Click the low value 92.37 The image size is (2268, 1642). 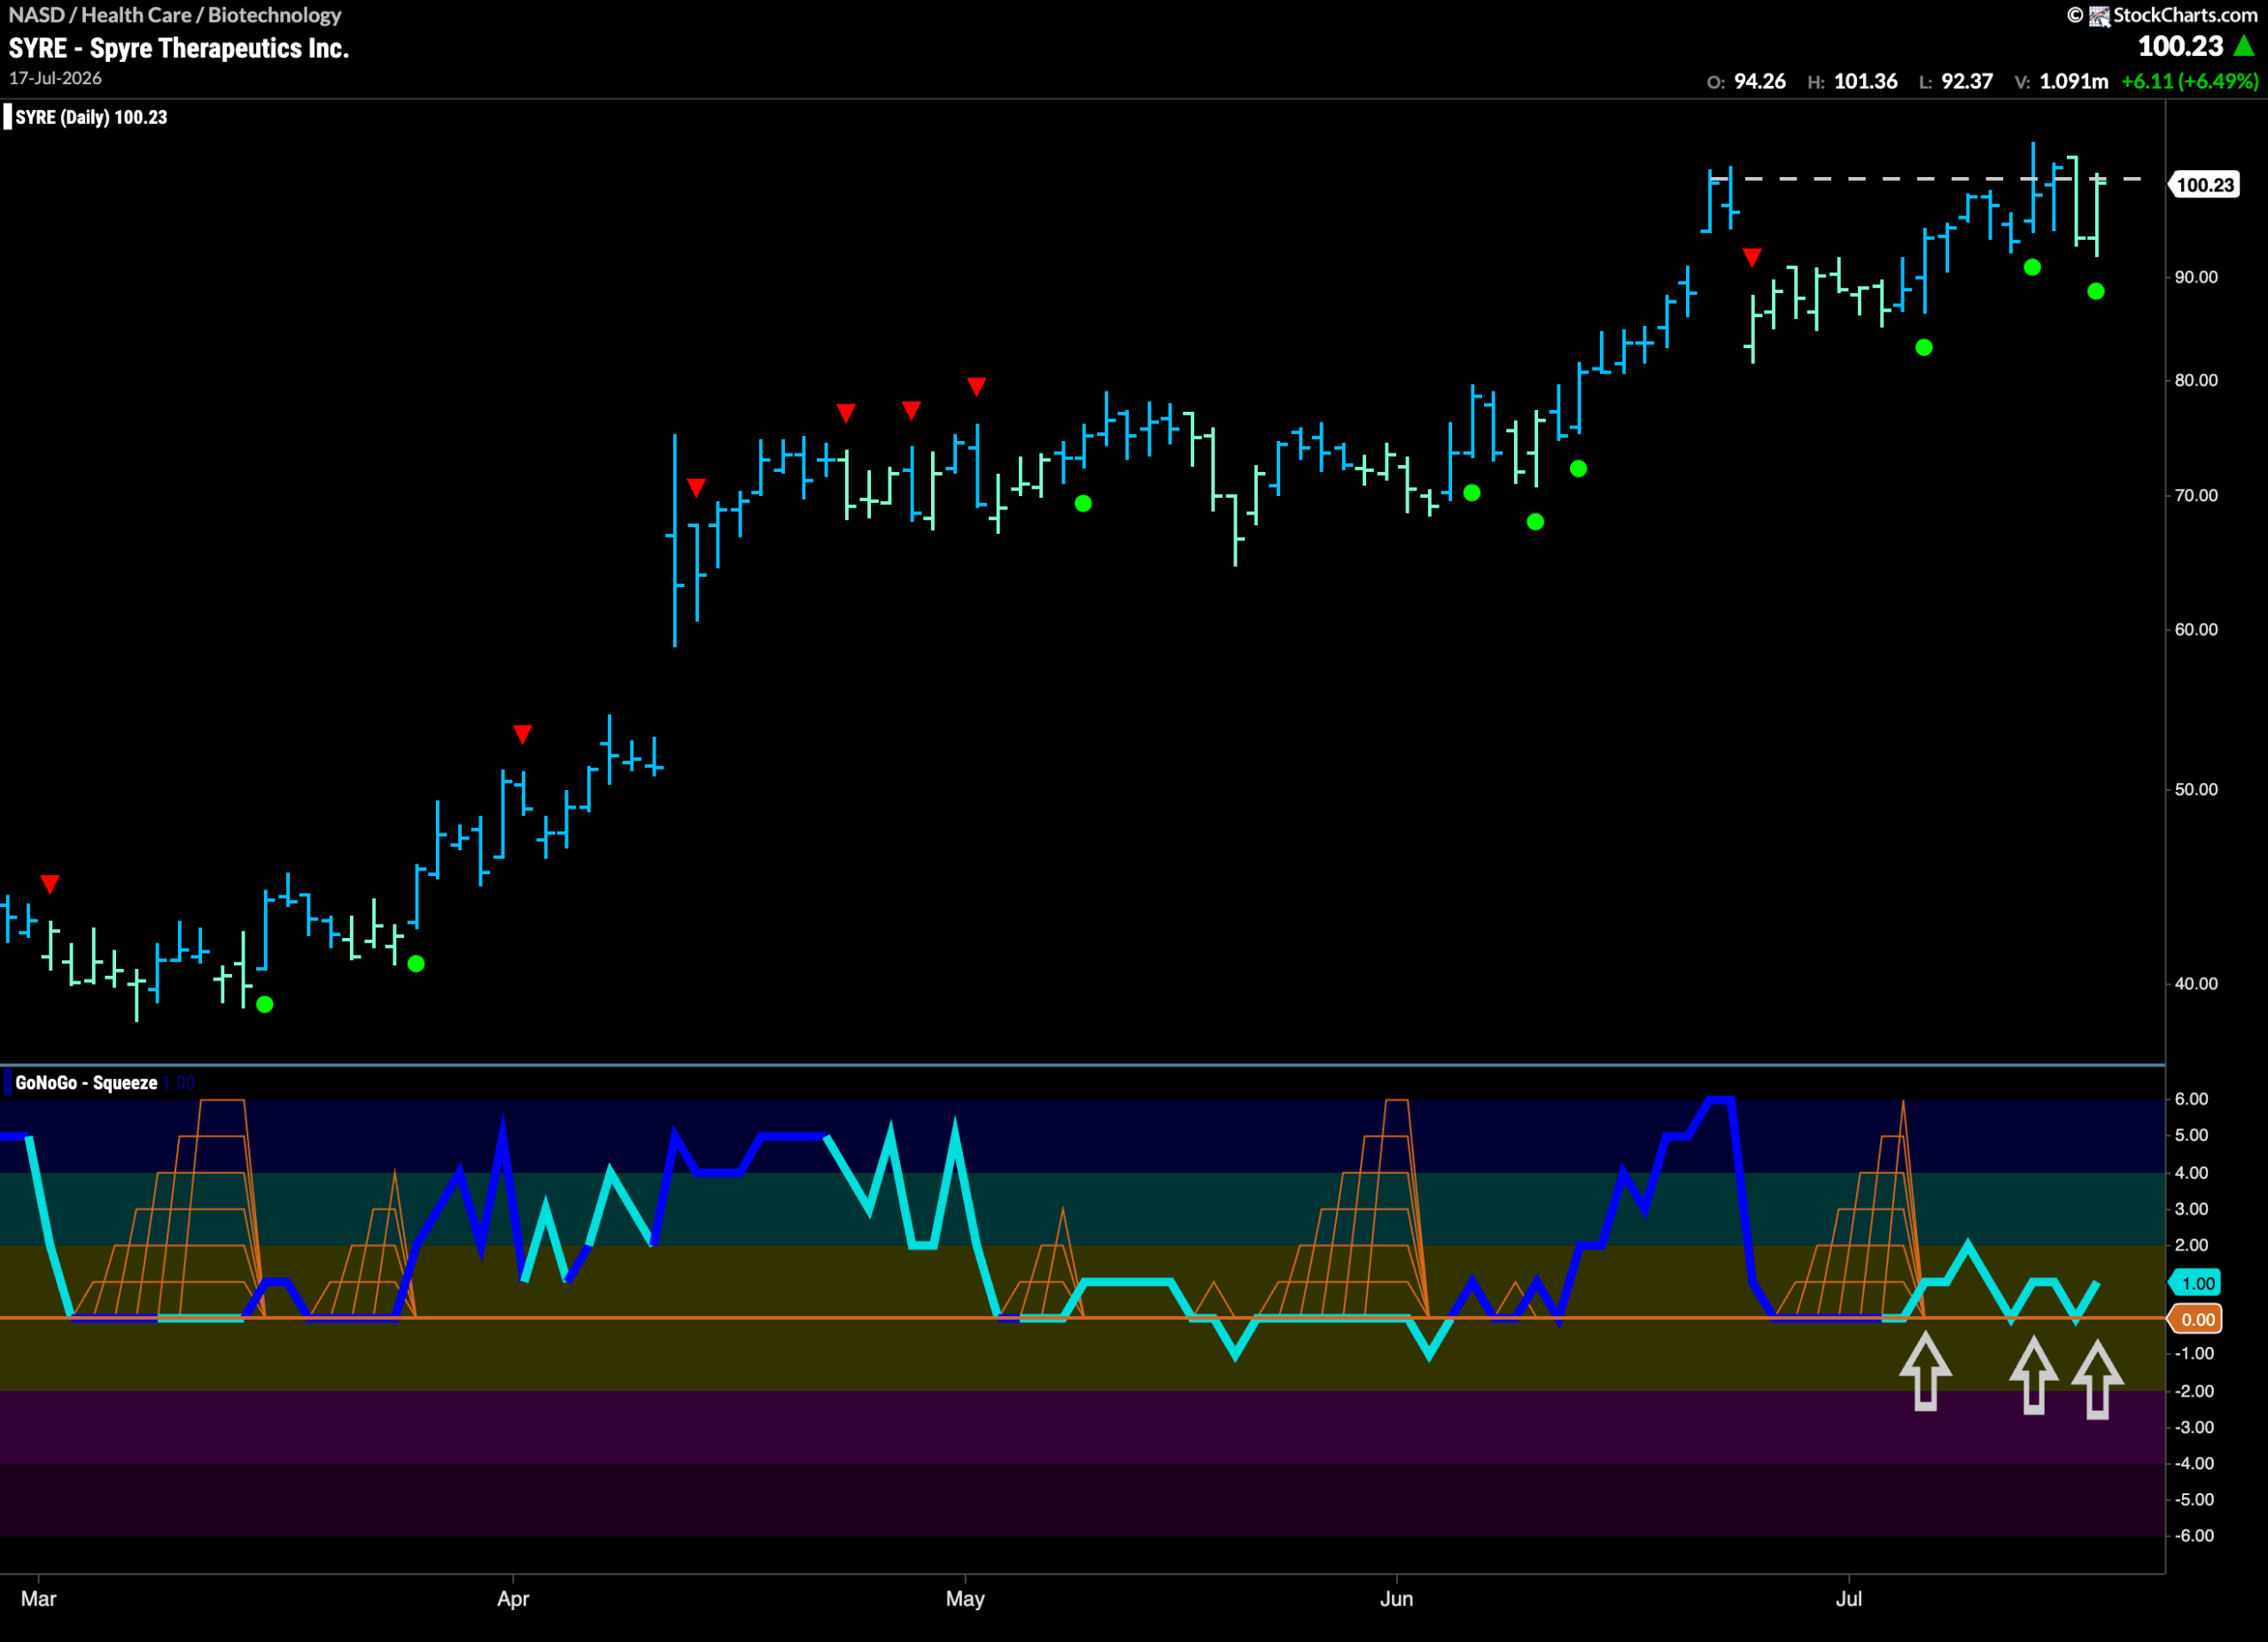tap(1967, 82)
